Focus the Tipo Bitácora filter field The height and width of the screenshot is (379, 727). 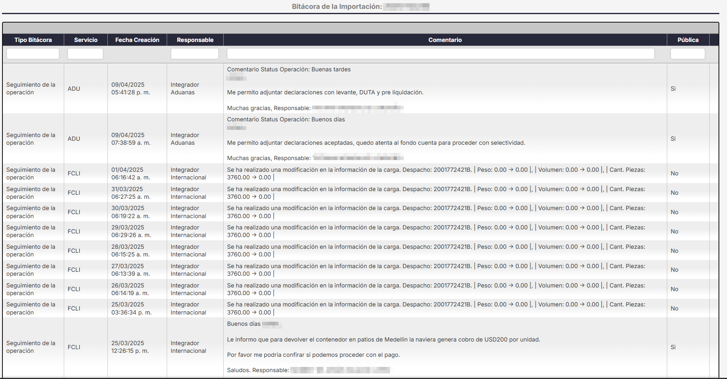coord(33,54)
